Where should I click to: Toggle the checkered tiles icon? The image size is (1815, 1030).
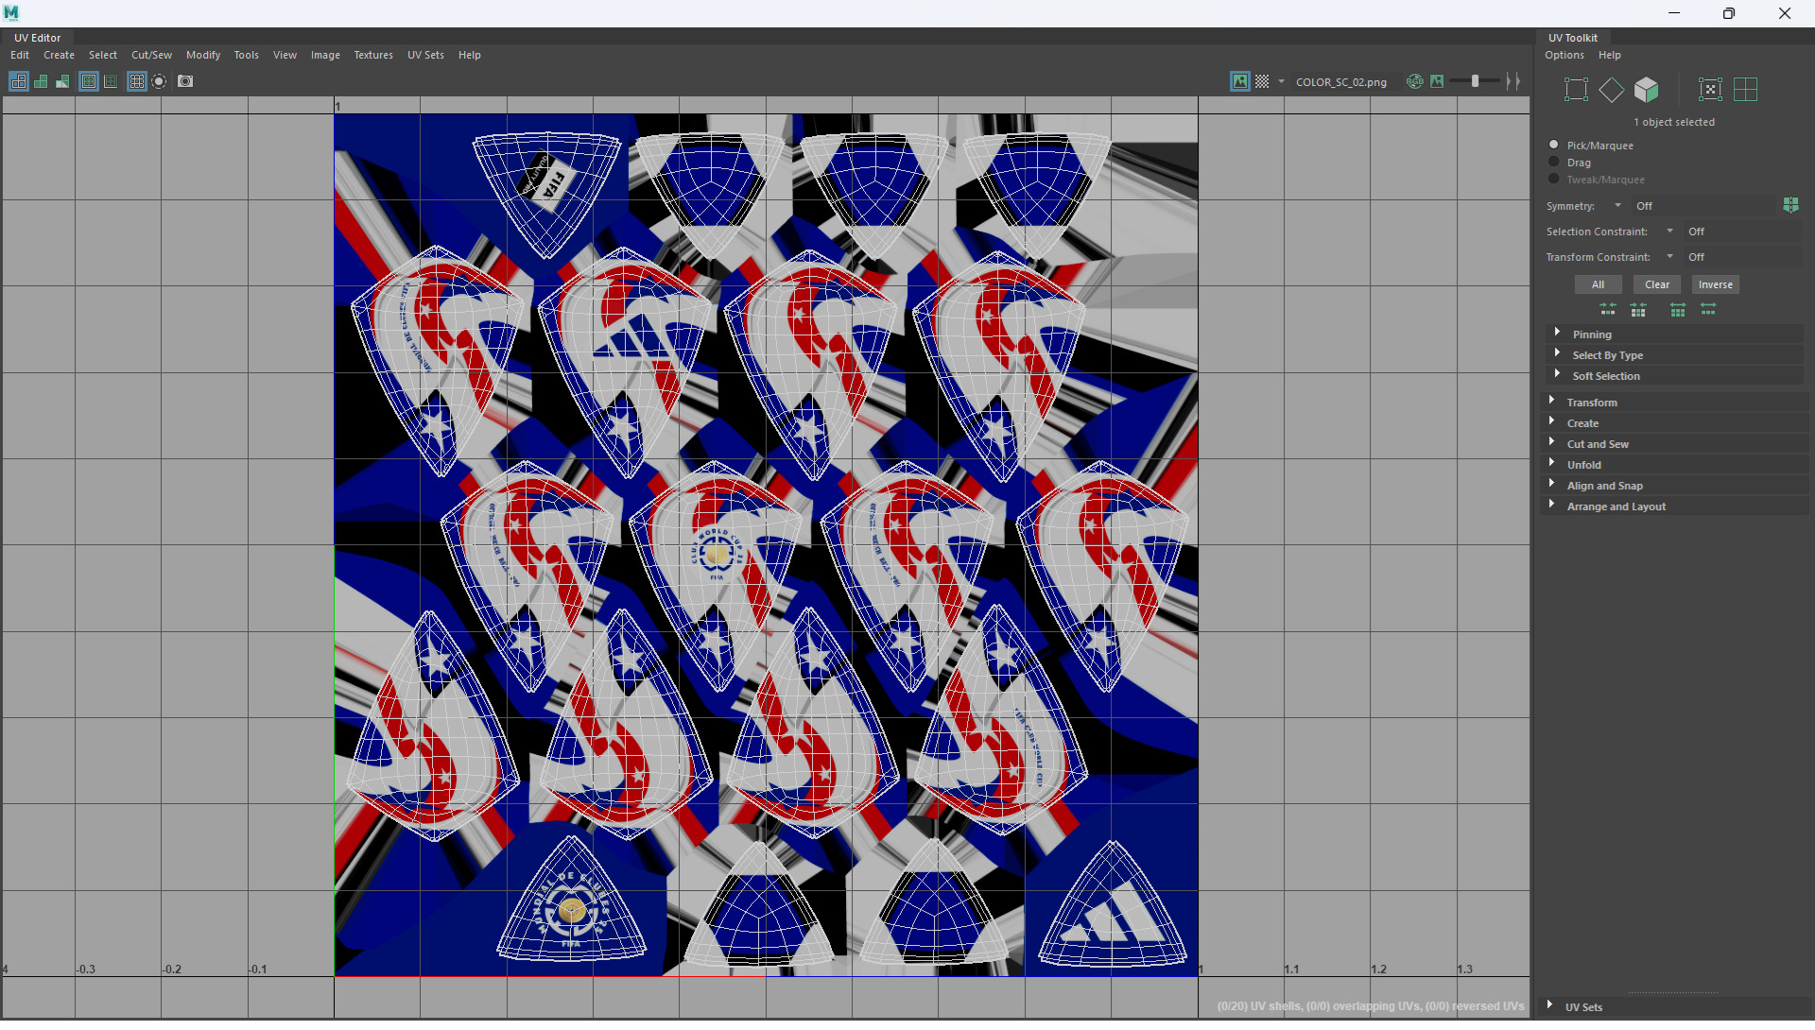[x=1262, y=82]
